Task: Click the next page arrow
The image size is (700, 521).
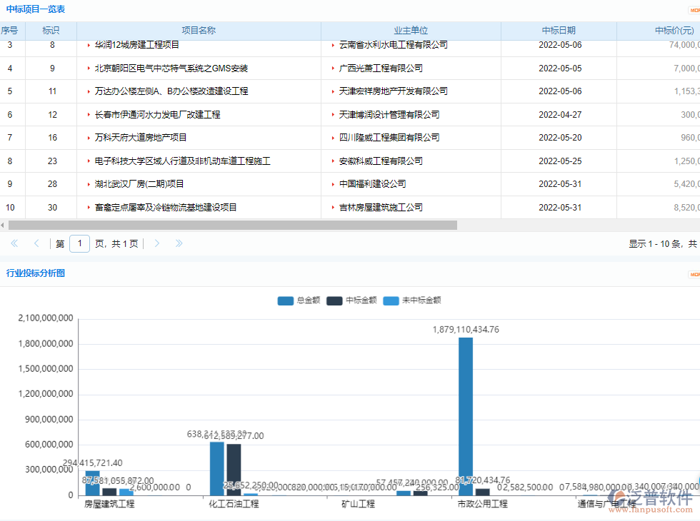Action: 157,243
